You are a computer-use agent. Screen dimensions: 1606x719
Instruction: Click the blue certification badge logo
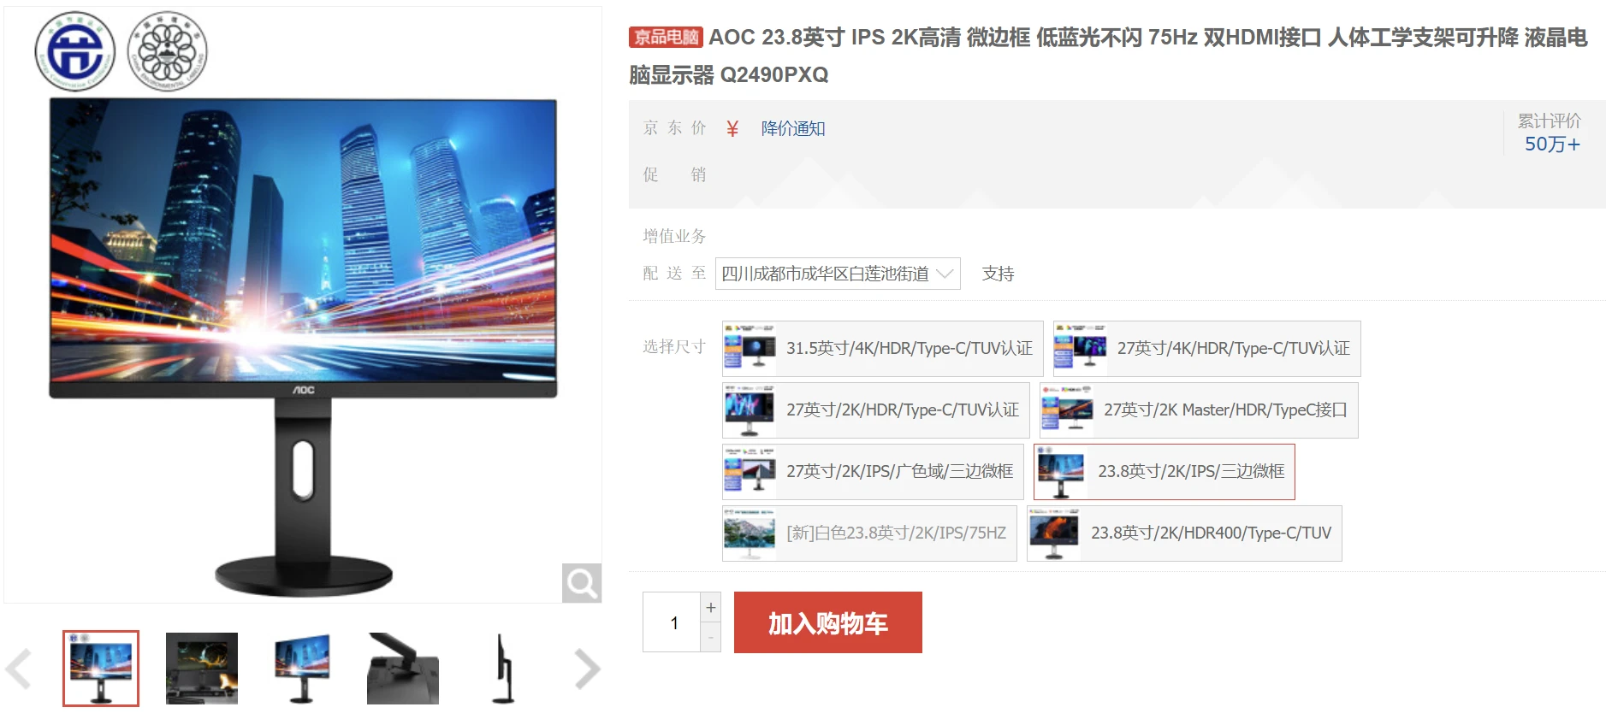point(75,52)
